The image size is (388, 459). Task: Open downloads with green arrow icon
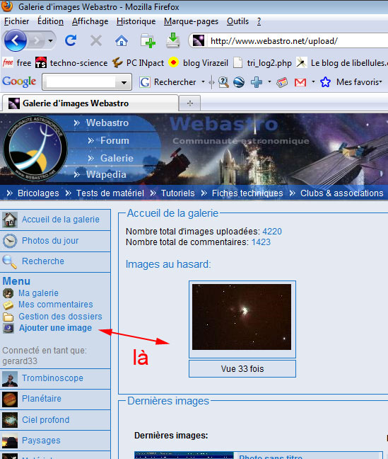tap(173, 40)
